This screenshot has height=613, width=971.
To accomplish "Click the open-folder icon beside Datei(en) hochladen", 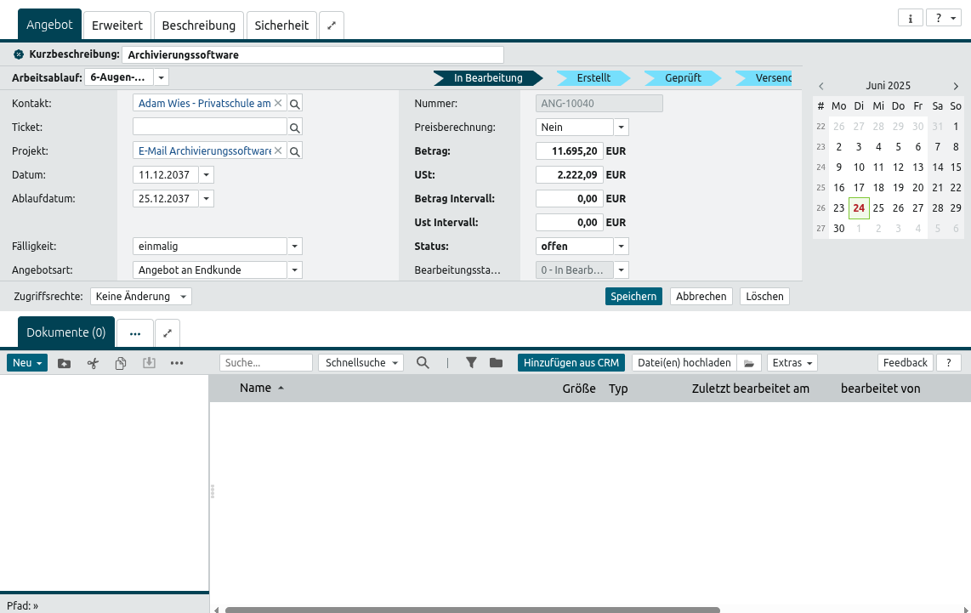I will click(749, 363).
